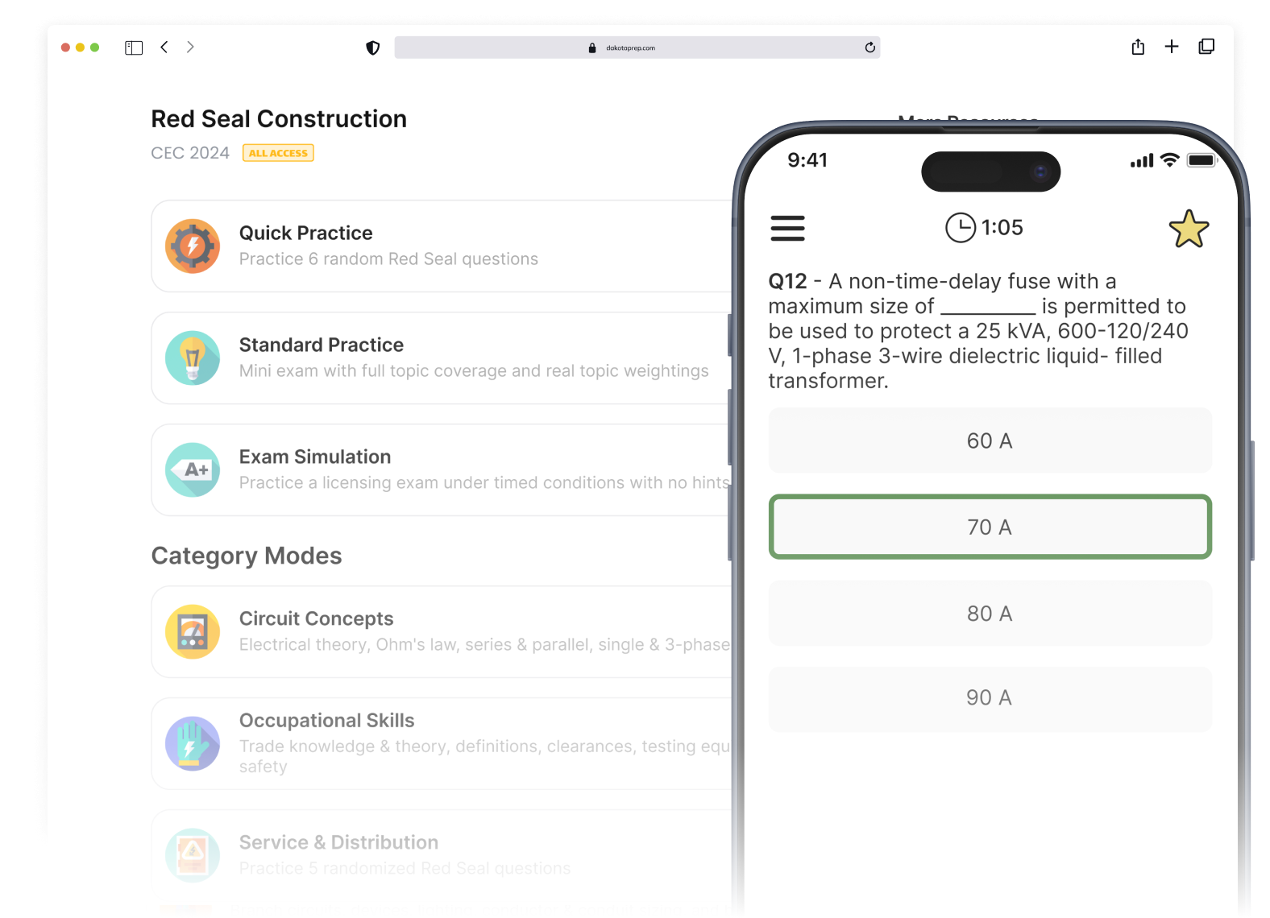This screenshot has height=918, width=1270.
Task: Click the CEC 2024 label
Action: (x=190, y=153)
